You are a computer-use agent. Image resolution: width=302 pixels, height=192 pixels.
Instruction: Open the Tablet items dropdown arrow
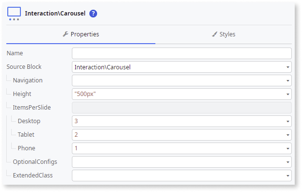[288, 135]
